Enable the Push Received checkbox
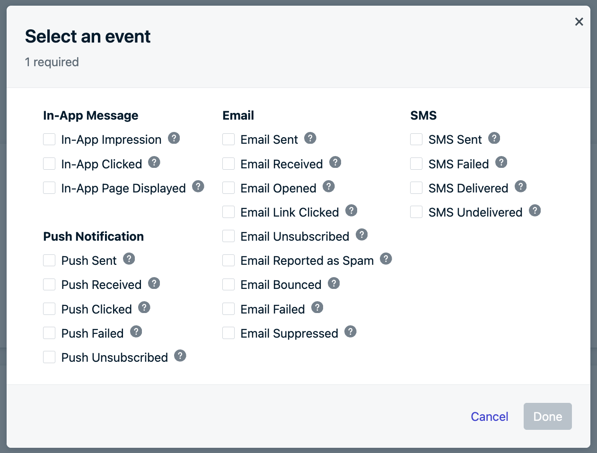Viewport: 597px width, 453px height. tap(49, 284)
